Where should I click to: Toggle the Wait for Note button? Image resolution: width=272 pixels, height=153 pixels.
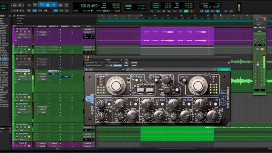point(201,11)
